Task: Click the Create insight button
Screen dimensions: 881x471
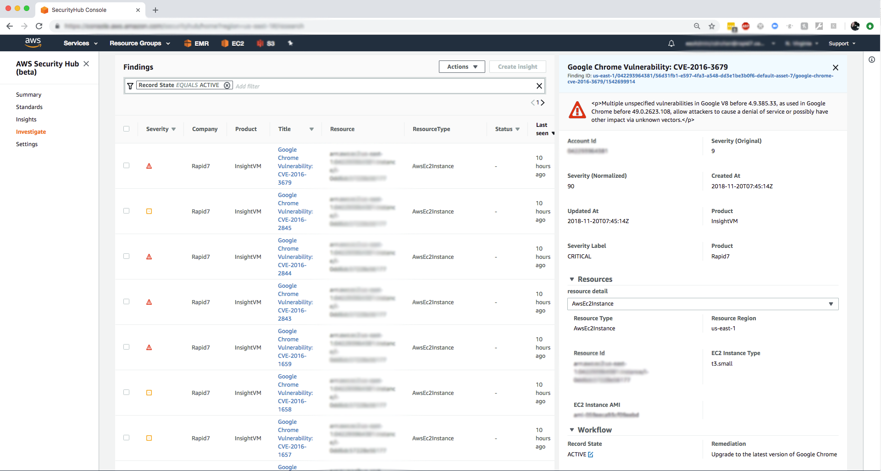Action: (517, 67)
